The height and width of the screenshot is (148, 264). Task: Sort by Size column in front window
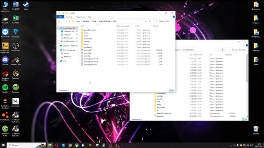click(x=156, y=26)
